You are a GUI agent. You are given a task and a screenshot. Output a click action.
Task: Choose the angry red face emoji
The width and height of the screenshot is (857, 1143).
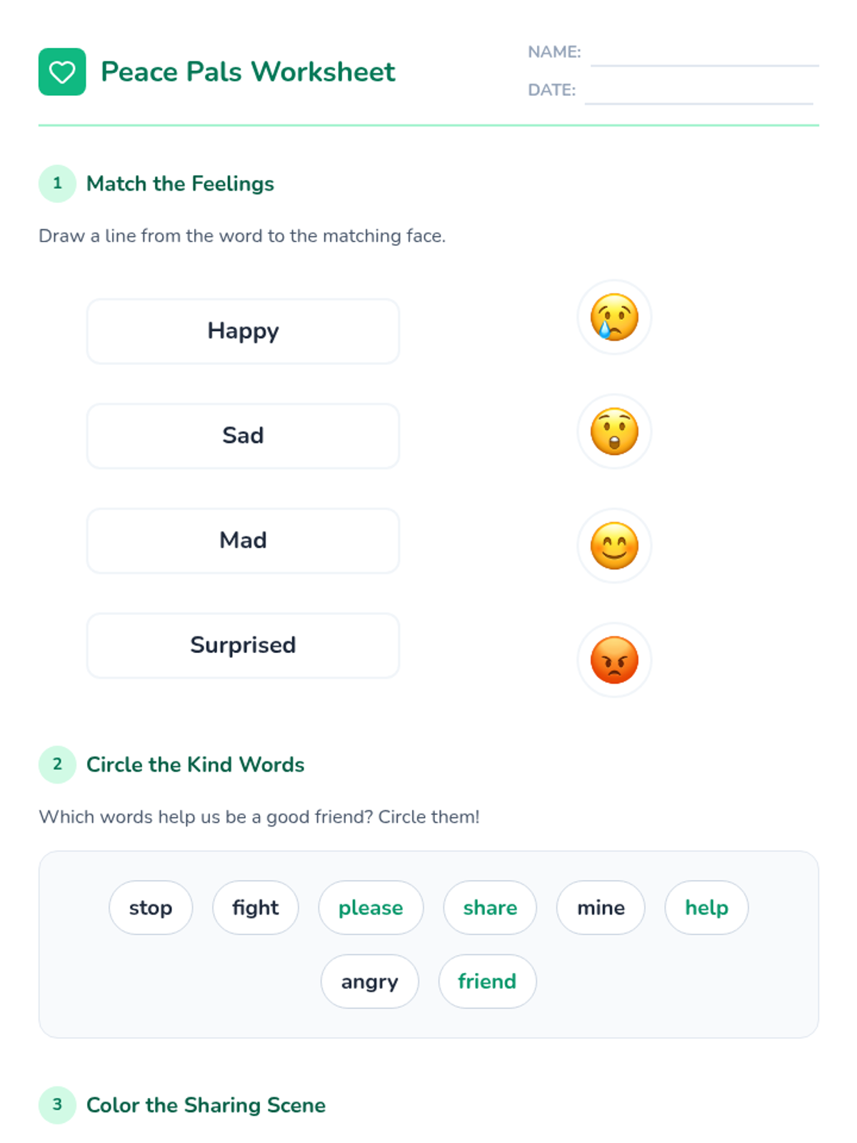(614, 660)
